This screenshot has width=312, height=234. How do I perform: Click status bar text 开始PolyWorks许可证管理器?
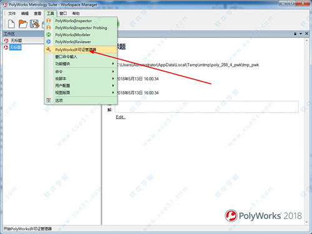pyautogui.click(x=27, y=229)
